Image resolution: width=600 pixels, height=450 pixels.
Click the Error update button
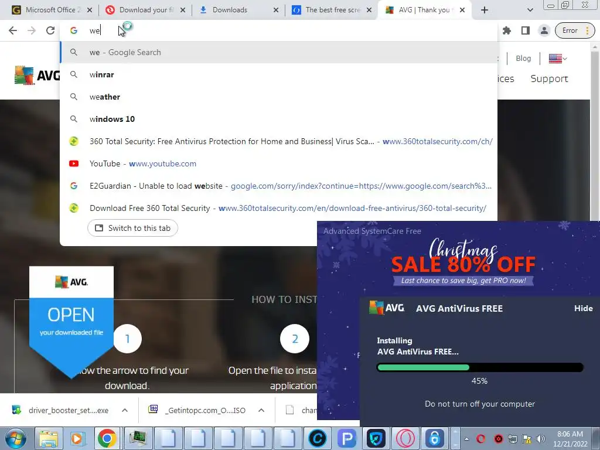[574, 30]
